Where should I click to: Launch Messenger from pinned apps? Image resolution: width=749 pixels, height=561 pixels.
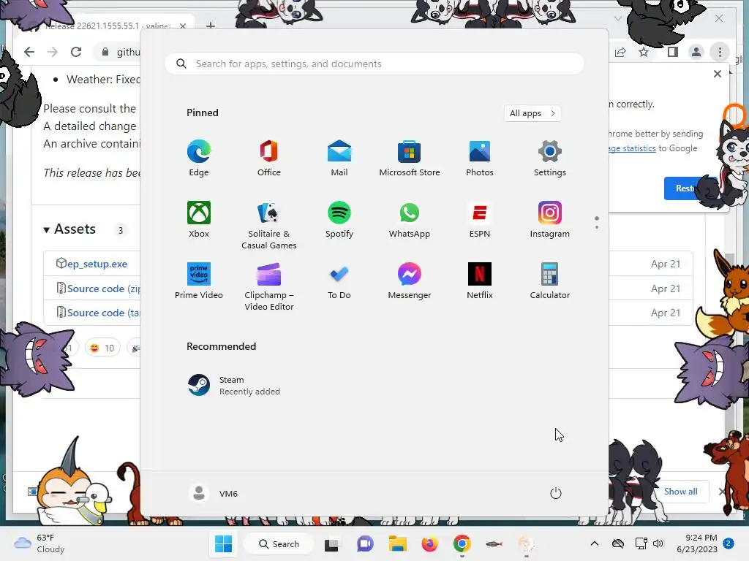[x=410, y=281]
